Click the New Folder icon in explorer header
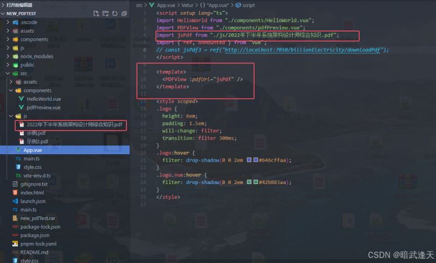The width and height of the screenshot is (436, 263). (x=106, y=14)
